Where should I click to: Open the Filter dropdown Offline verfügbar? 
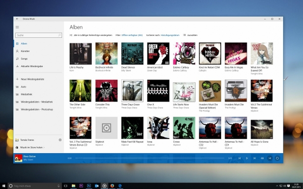click(132, 35)
